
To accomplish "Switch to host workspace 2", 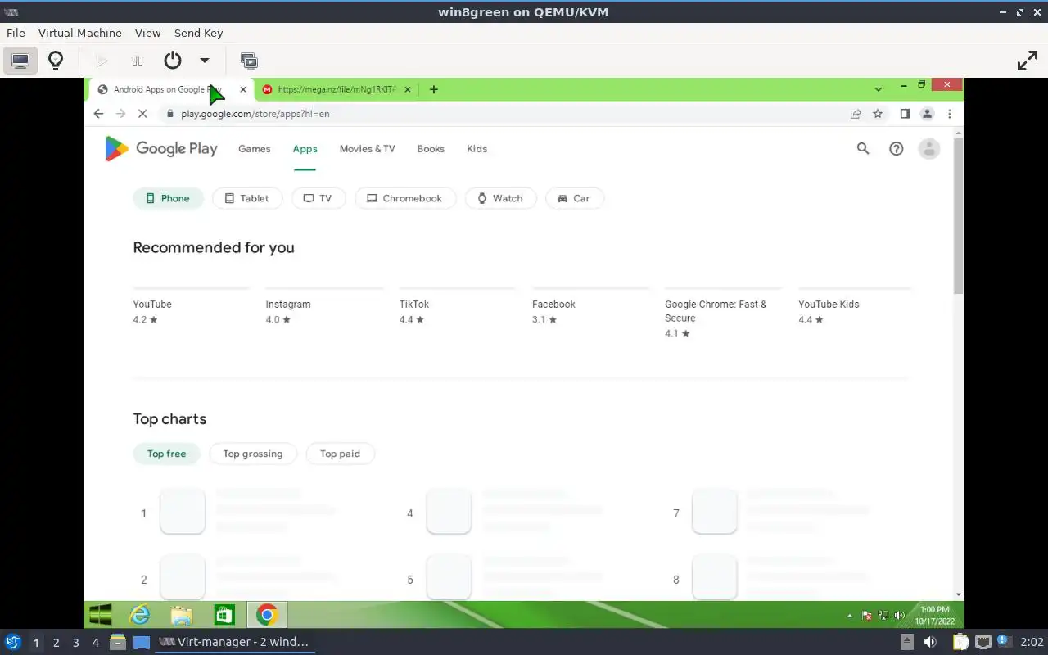I will (56, 643).
